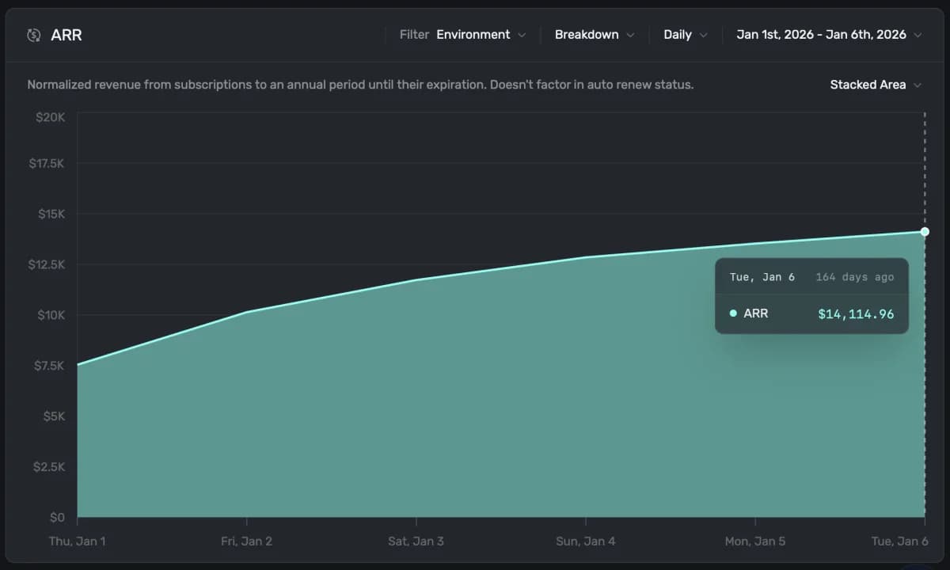Click the $5K y-axis label
The image size is (950, 570).
coord(54,416)
